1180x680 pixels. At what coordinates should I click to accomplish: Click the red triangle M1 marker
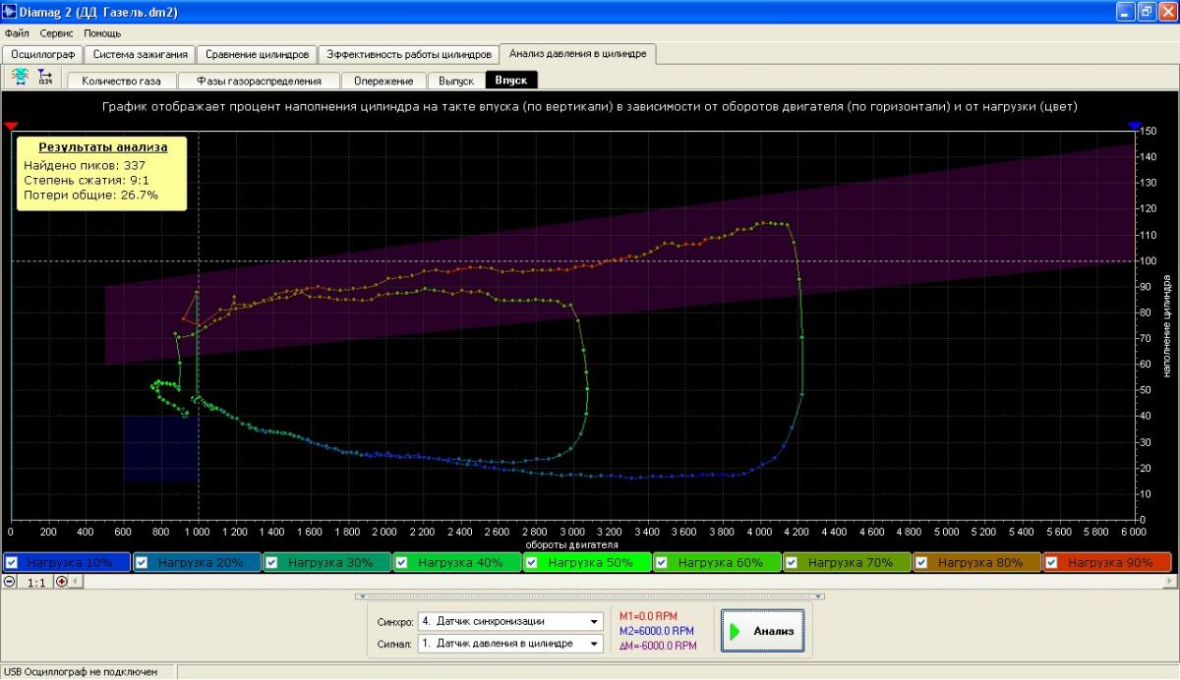(12, 126)
